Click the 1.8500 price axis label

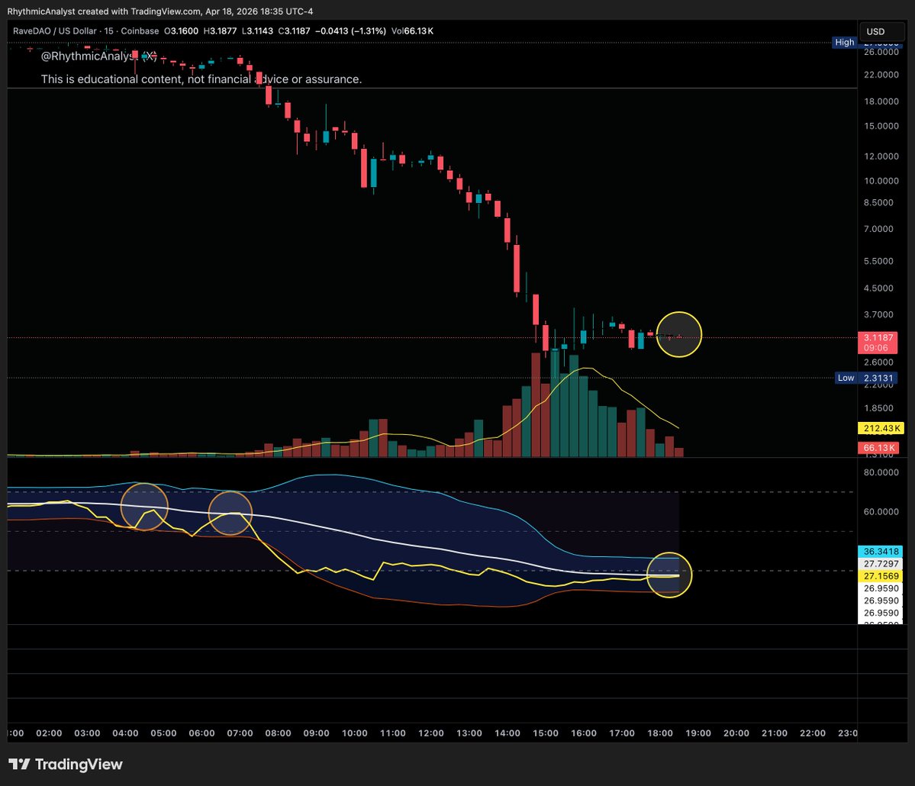point(879,408)
